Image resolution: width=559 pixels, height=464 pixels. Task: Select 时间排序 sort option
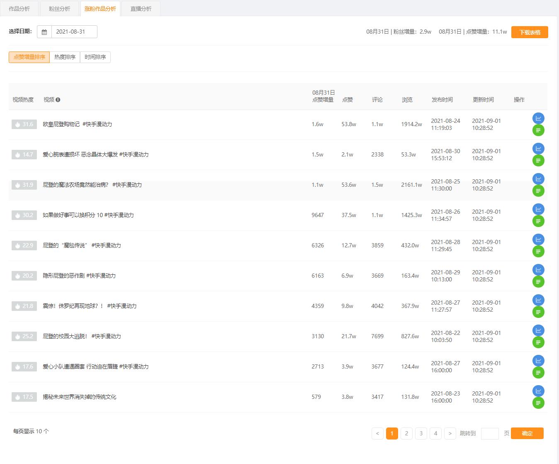click(x=95, y=57)
